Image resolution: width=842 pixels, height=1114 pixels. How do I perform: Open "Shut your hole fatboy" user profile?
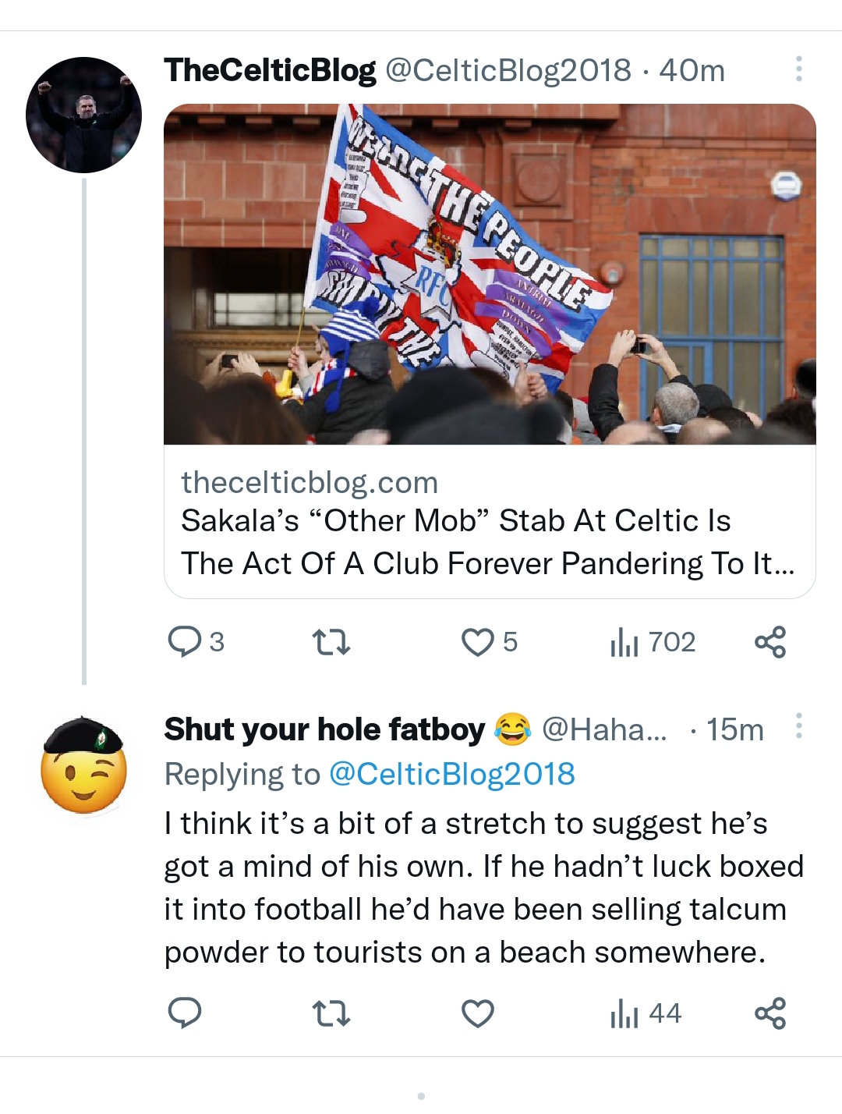tap(324, 729)
